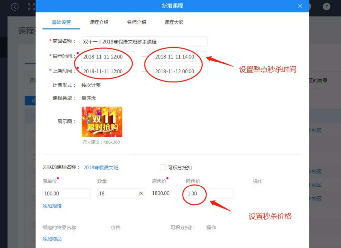Click into the 商品名称 text field

point(144,41)
